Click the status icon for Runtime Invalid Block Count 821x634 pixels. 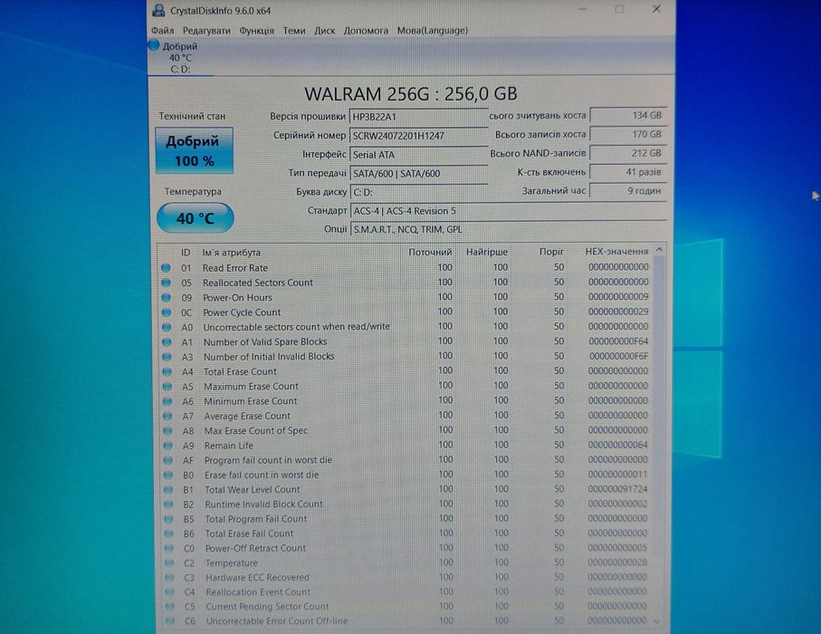tap(168, 504)
